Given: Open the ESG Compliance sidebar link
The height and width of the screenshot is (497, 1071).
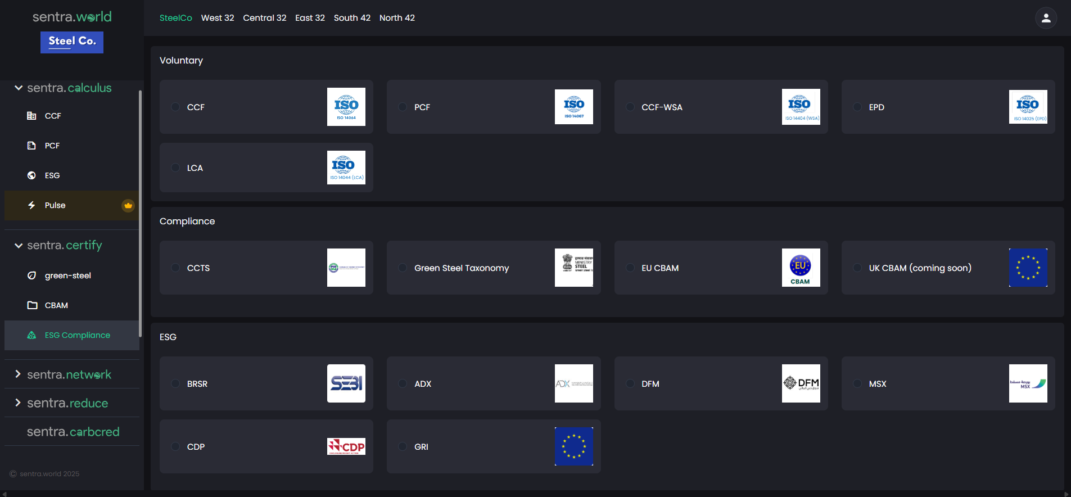Looking at the screenshot, I should [71, 335].
